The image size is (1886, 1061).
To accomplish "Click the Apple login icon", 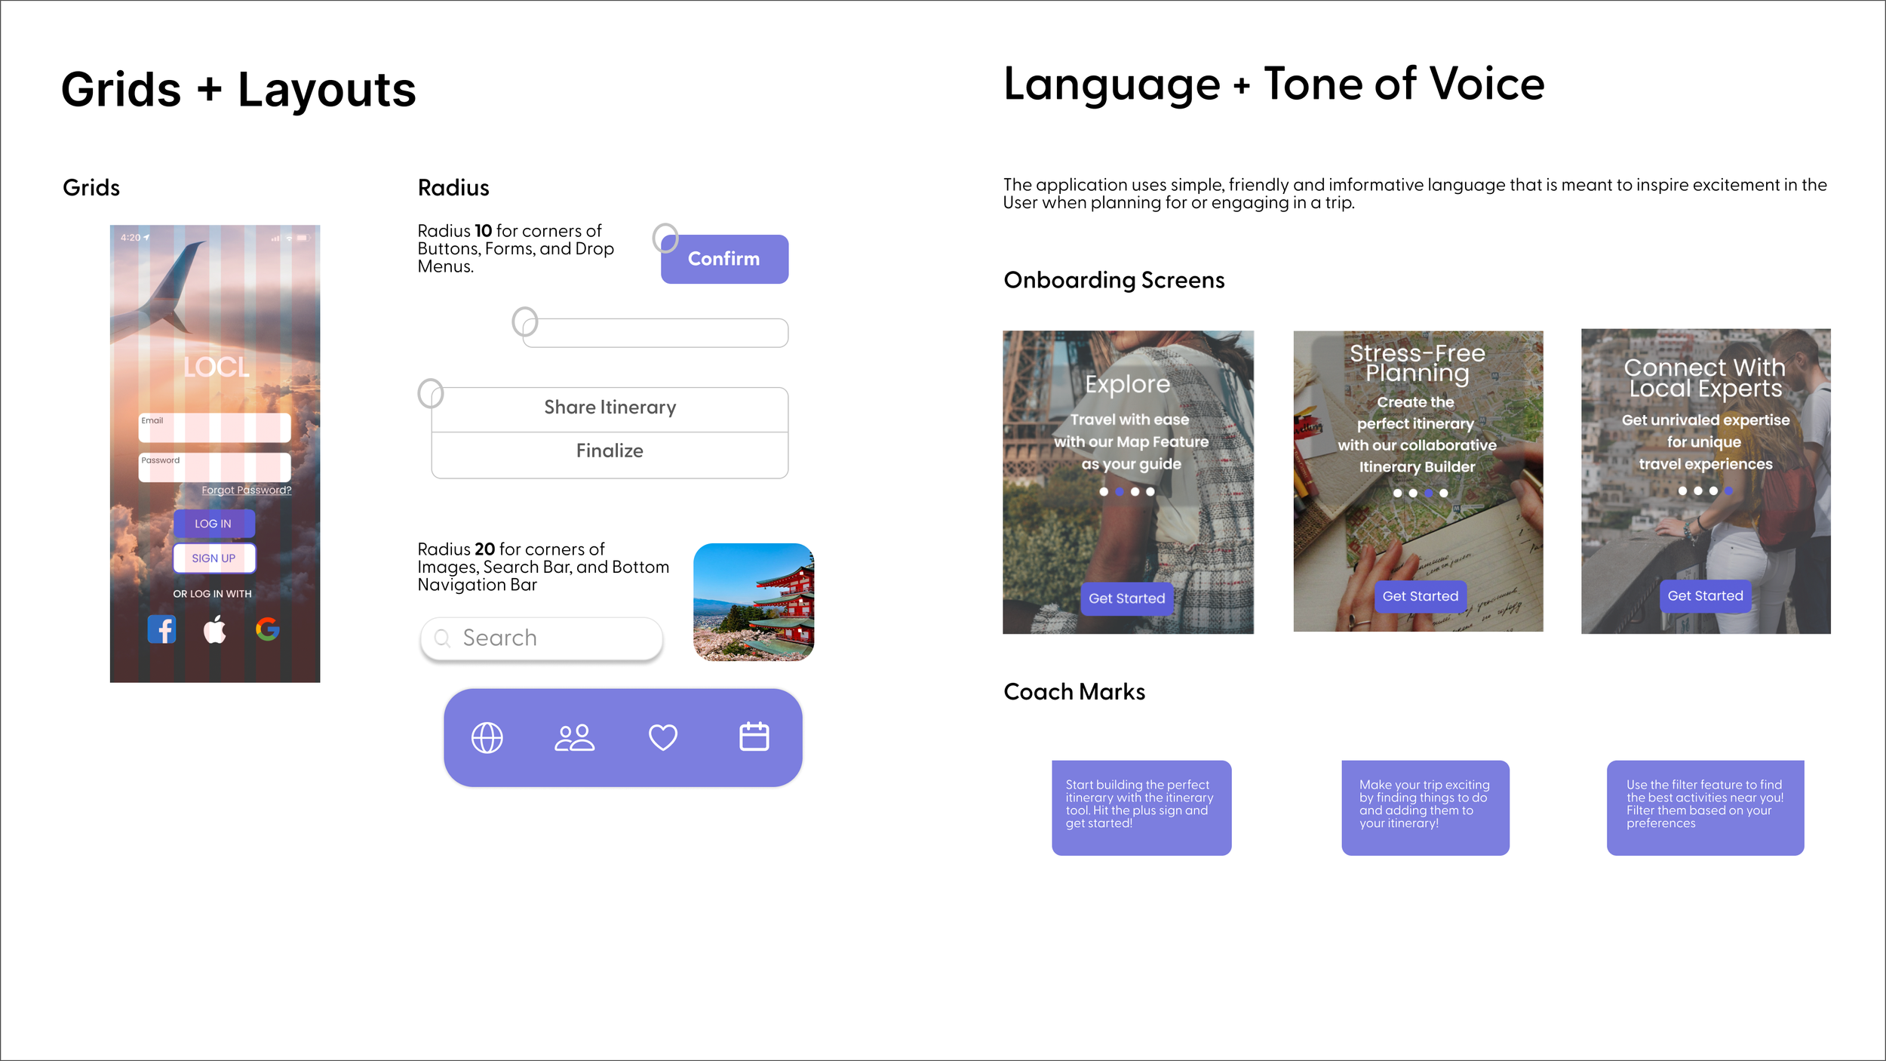I will coord(215,629).
